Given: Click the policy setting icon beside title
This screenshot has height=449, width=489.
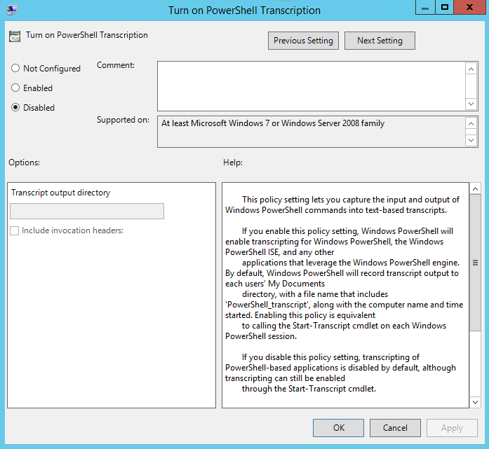Looking at the screenshot, I should 15,36.
